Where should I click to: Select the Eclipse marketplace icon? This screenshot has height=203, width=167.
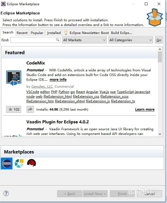point(7,163)
